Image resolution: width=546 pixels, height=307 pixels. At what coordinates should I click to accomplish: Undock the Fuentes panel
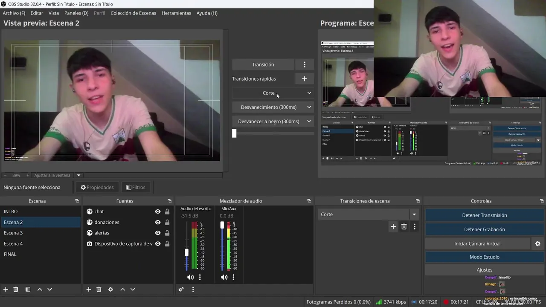[x=169, y=201]
